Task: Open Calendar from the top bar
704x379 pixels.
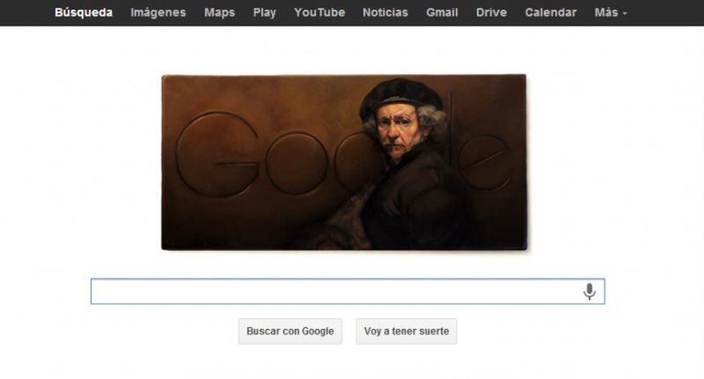Action: click(550, 12)
